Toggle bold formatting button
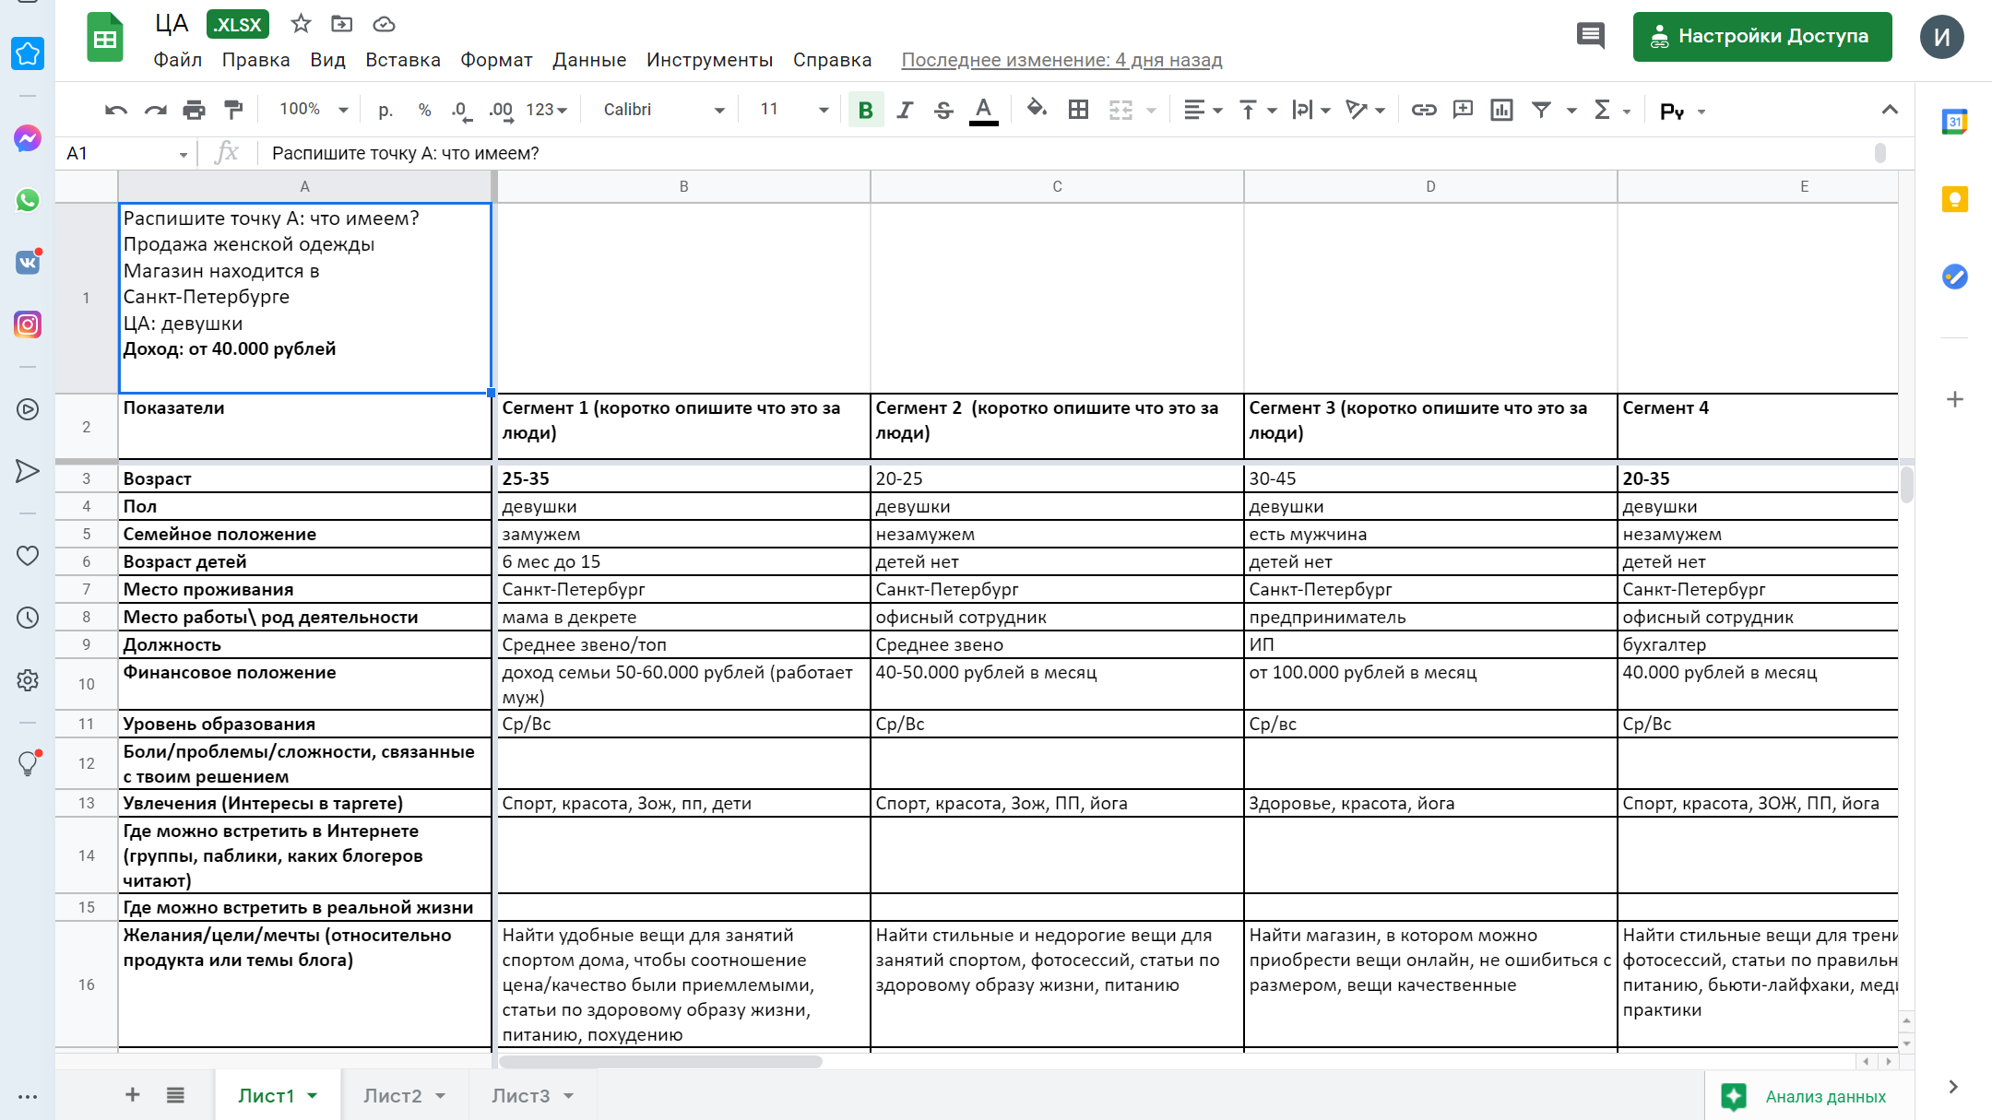1992x1120 pixels. point(865,111)
